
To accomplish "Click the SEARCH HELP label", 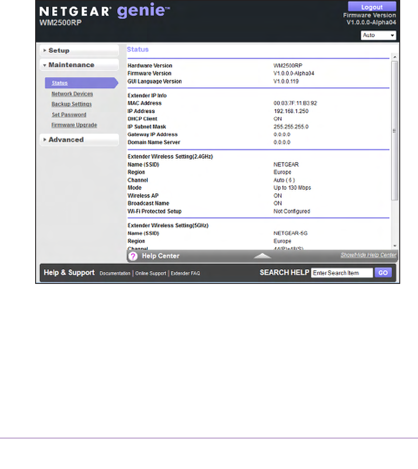I will tap(284, 272).
